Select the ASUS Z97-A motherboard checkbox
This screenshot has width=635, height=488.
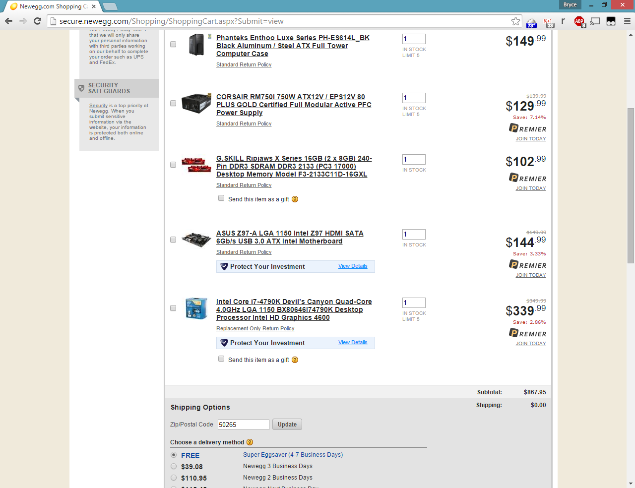coord(173,240)
